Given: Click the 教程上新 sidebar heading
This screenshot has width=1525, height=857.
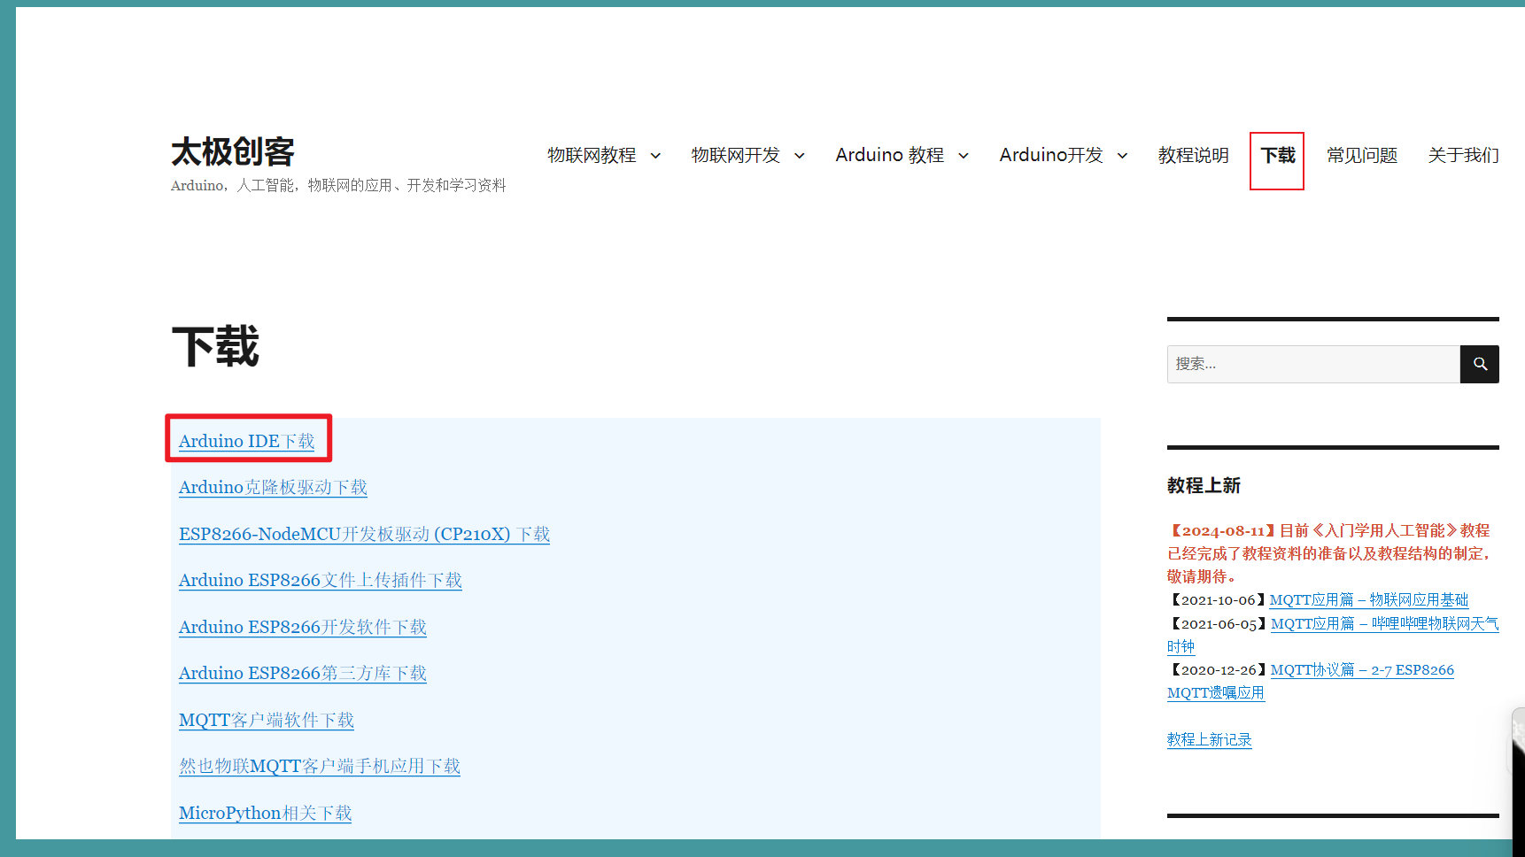Looking at the screenshot, I should click(1204, 485).
